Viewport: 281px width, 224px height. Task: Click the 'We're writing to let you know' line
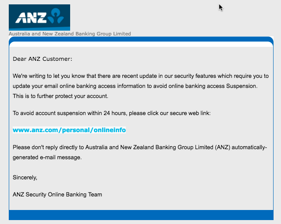[x=141, y=76]
